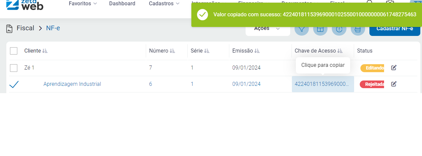Check the Zé 1 row checkbox
Image resolution: width=422 pixels, height=156 pixels.
pos(14,68)
